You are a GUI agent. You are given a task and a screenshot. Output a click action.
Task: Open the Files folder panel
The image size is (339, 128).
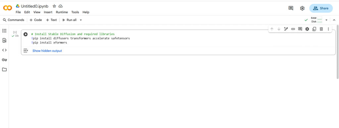tap(4, 69)
